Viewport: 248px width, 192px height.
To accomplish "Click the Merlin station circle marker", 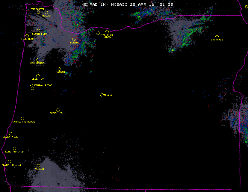I will coord(38,166).
